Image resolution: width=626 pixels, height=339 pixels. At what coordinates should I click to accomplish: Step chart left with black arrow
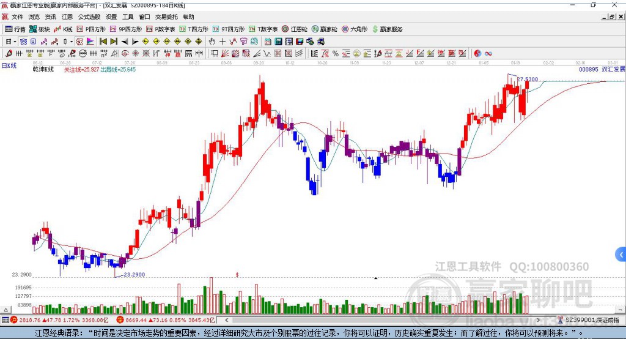[125, 42]
